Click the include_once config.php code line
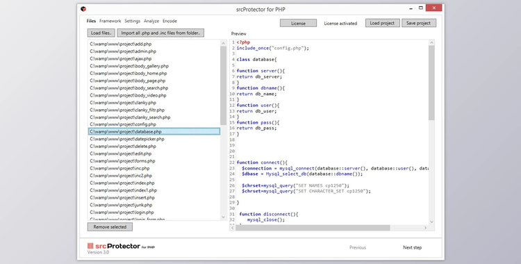This screenshot has height=264, width=521. click(273, 48)
